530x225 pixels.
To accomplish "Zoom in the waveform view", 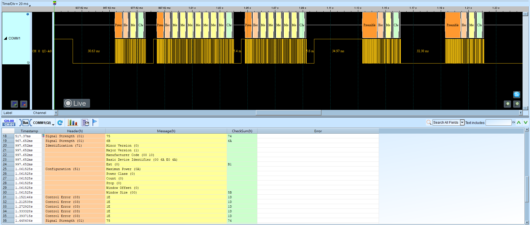I will click(x=517, y=104).
